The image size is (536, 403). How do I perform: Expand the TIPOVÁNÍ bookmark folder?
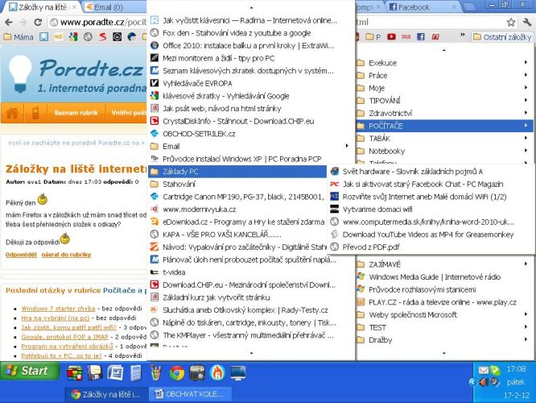[x=444, y=101]
